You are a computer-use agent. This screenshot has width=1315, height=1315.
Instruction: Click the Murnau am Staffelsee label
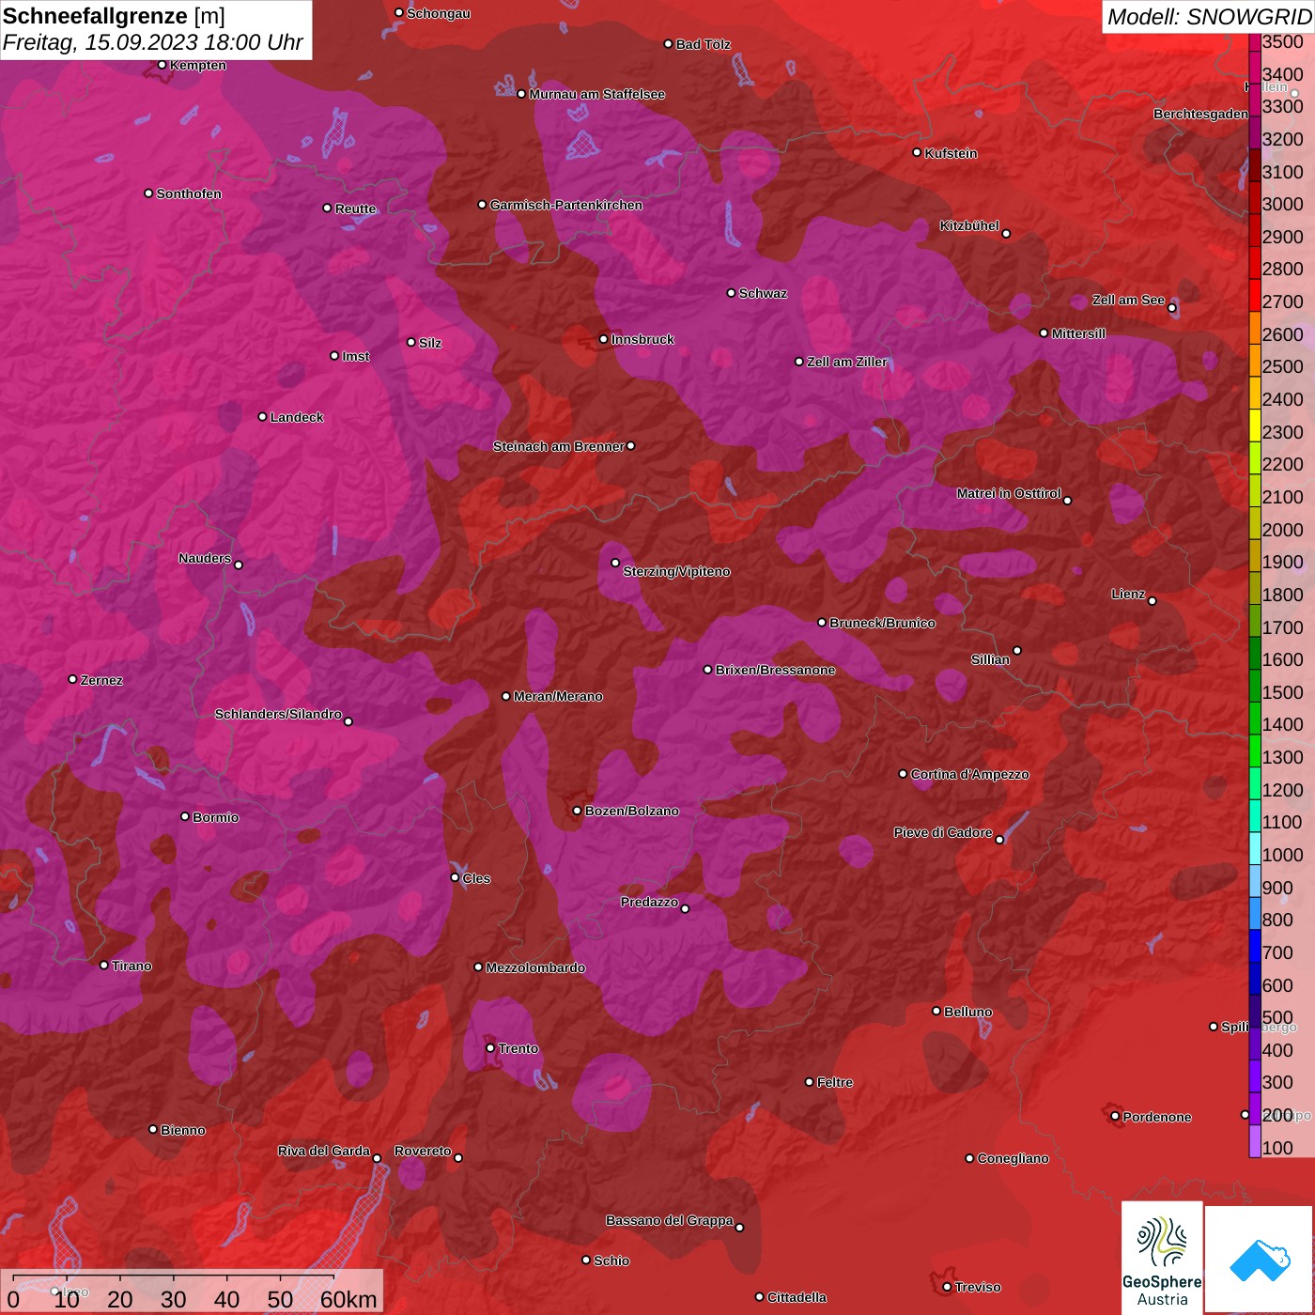pyautogui.click(x=596, y=94)
